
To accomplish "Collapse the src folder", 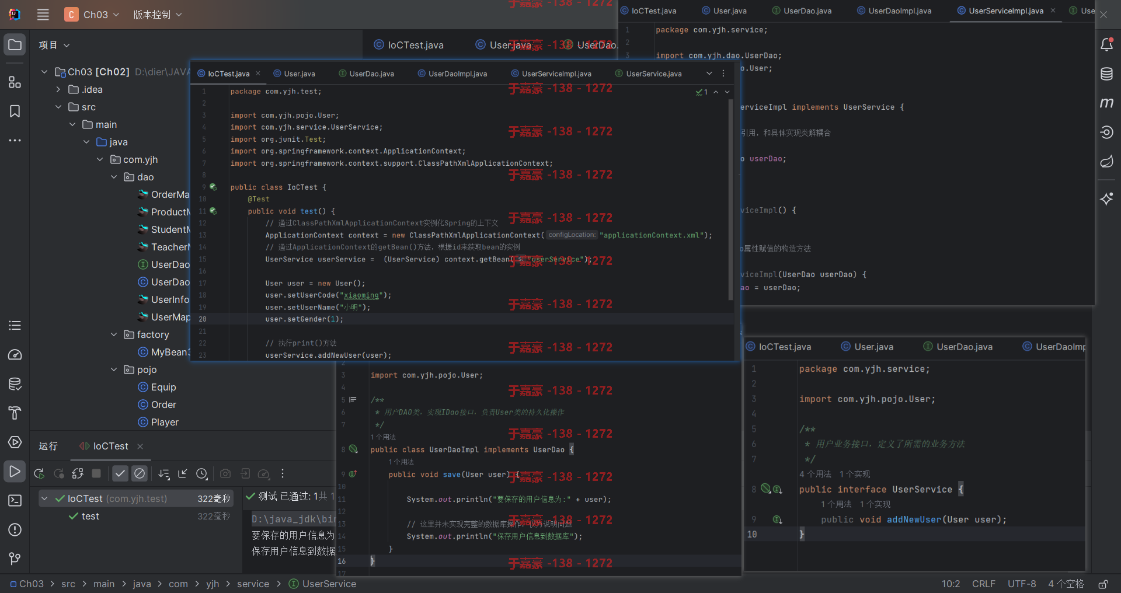I will [x=58, y=107].
